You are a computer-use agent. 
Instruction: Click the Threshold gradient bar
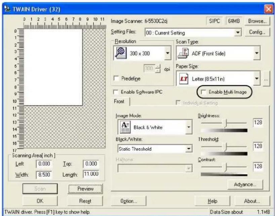click(x=224, y=154)
